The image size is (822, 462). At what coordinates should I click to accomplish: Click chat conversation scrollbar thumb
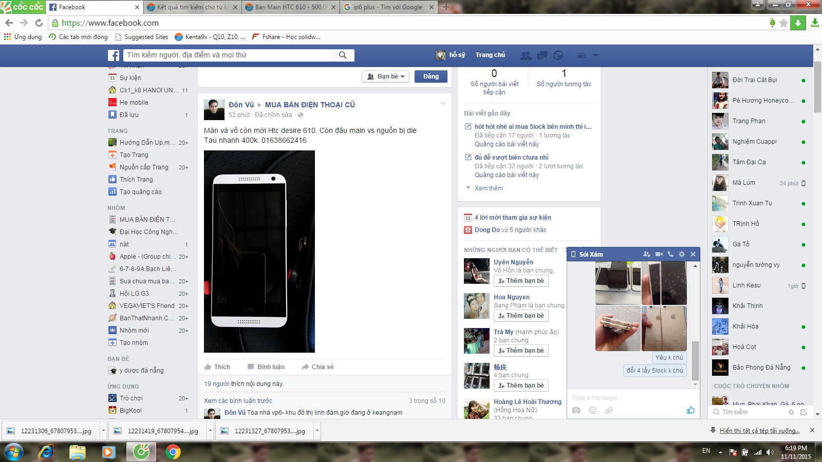(695, 360)
